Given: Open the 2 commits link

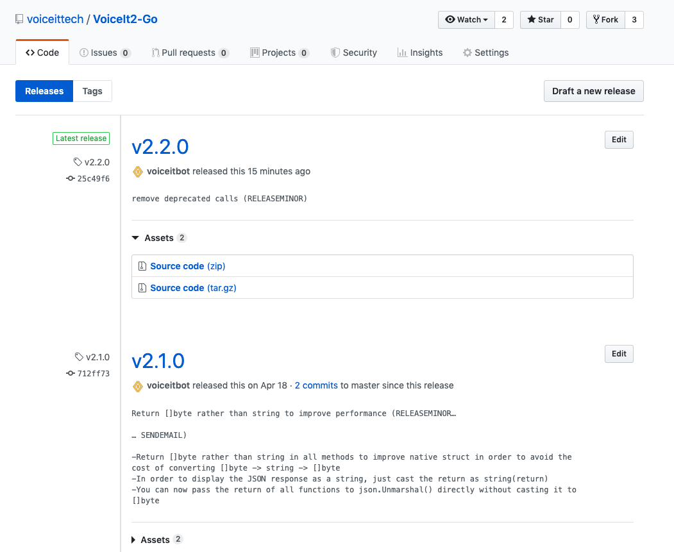Looking at the screenshot, I should pos(316,386).
